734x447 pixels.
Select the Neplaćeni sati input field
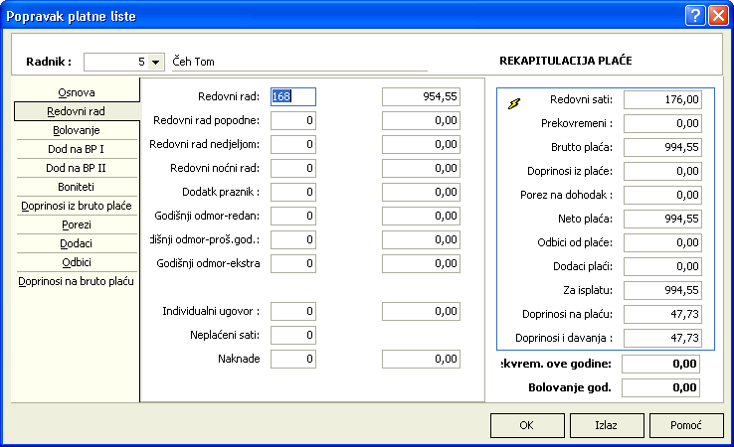(293, 335)
